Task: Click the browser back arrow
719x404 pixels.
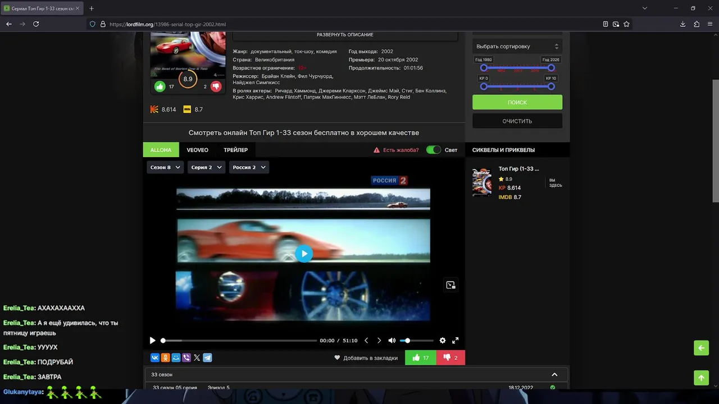Action: tap(8, 24)
